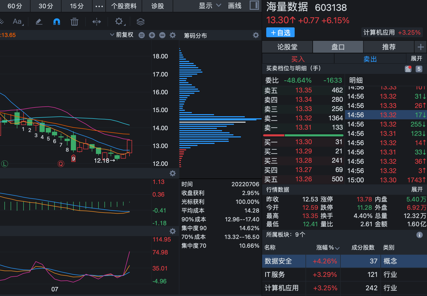Clear drawings using the trash icon
The height and width of the screenshot is (296, 427).
pyautogui.click(x=74, y=22)
